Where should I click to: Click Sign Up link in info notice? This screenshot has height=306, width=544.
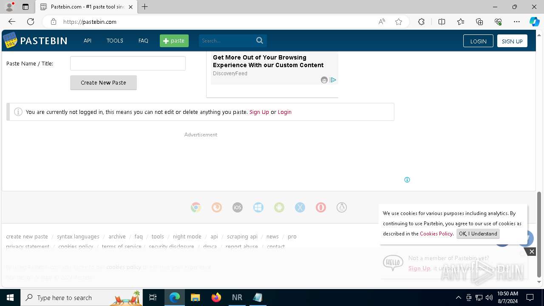pyautogui.click(x=259, y=112)
